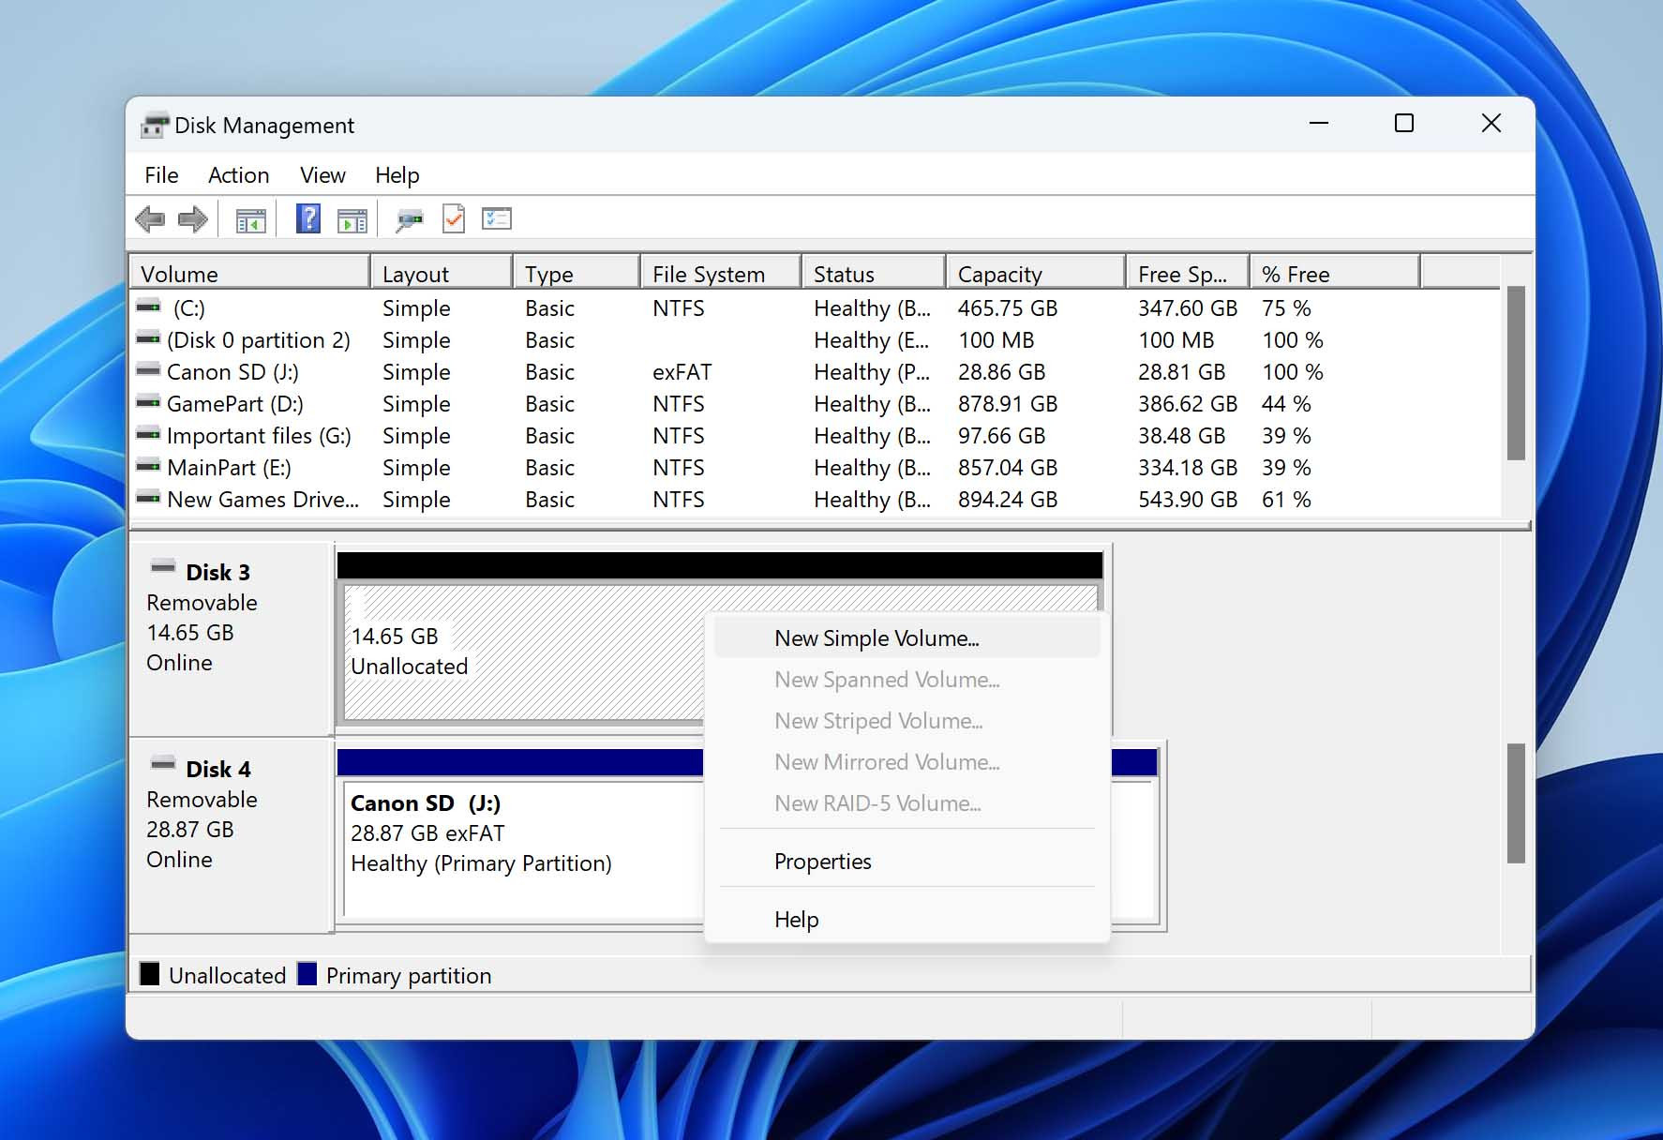Click the disk graphical view vertical scrollbar
The image size is (1663, 1140).
(x=1516, y=802)
